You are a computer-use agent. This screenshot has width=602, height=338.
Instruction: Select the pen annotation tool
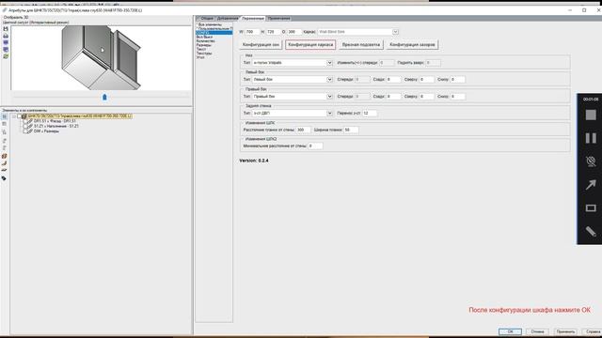[591, 232]
